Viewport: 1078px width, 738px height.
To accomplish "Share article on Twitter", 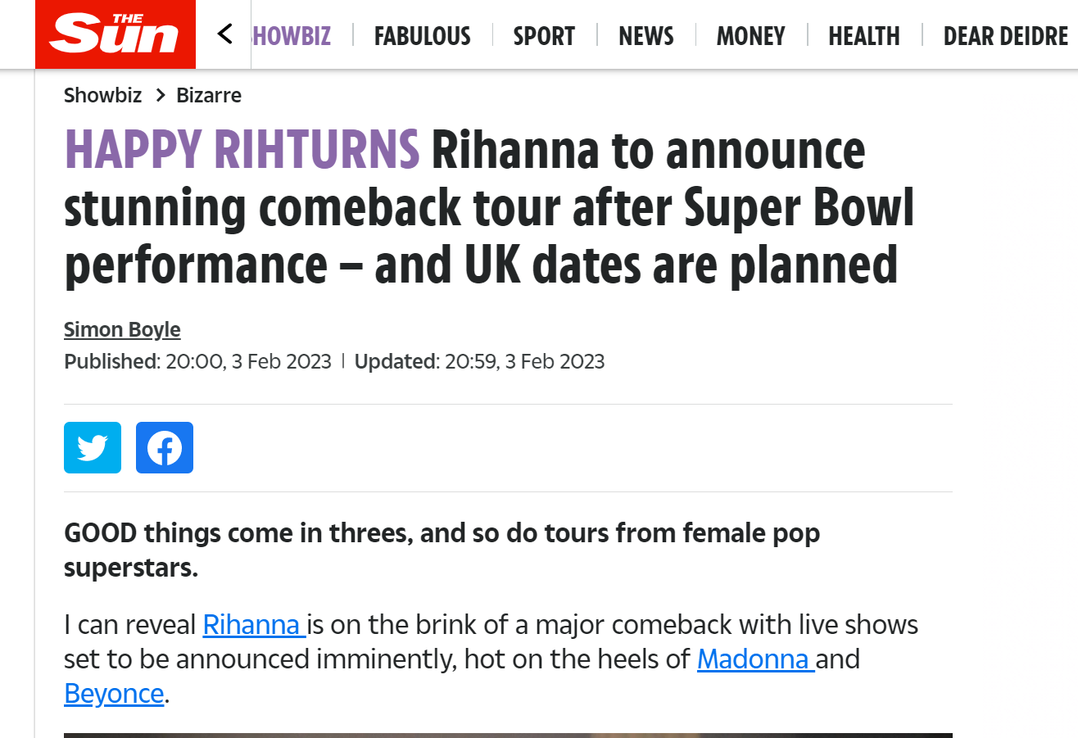I will point(93,447).
